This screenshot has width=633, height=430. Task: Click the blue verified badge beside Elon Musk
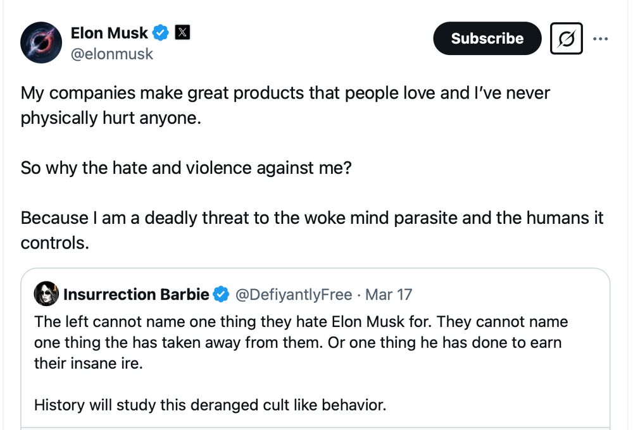[161, 33]
